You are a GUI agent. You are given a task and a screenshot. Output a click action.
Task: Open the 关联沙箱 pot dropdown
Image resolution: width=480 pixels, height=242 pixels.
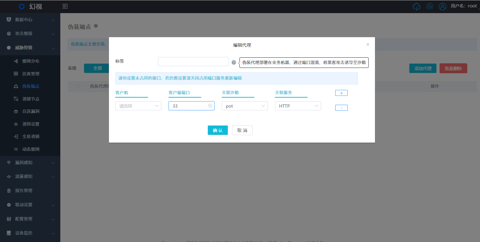[x=245, y=106]
